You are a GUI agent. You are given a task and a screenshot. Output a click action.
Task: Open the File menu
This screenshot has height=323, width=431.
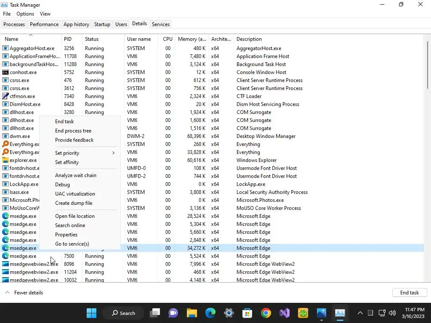click(7, 14)
